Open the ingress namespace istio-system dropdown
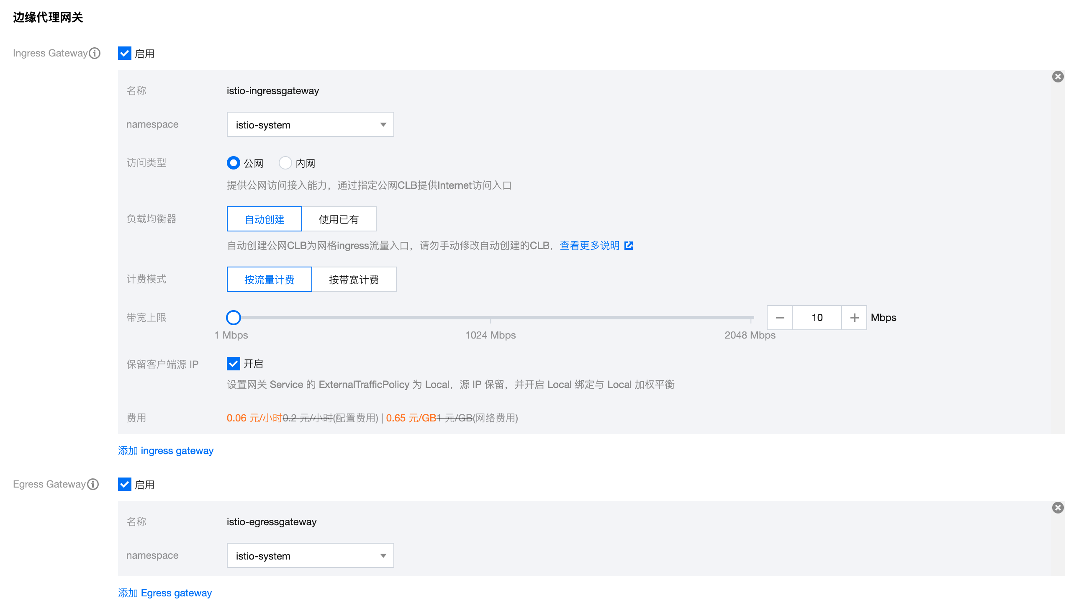Image resolution: width=1089 pixels, height=606 pixels. point(310,125)
